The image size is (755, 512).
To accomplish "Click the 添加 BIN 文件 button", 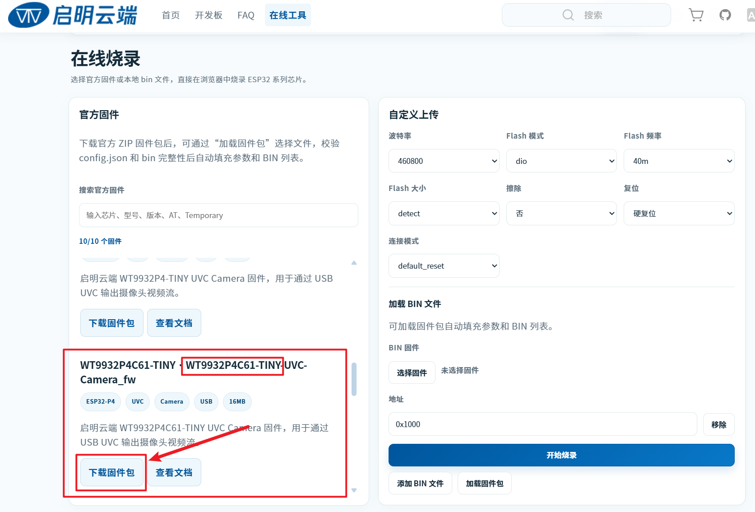I will [420, 483].
